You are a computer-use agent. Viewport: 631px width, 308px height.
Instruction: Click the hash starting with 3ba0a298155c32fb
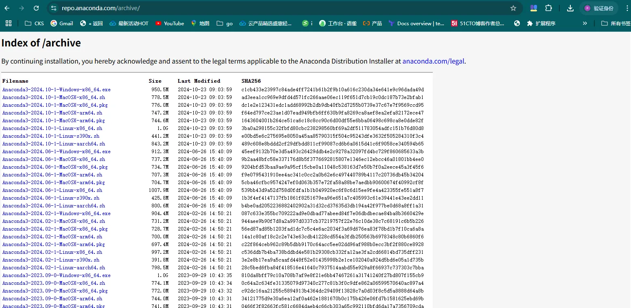[x=333, y=128]
